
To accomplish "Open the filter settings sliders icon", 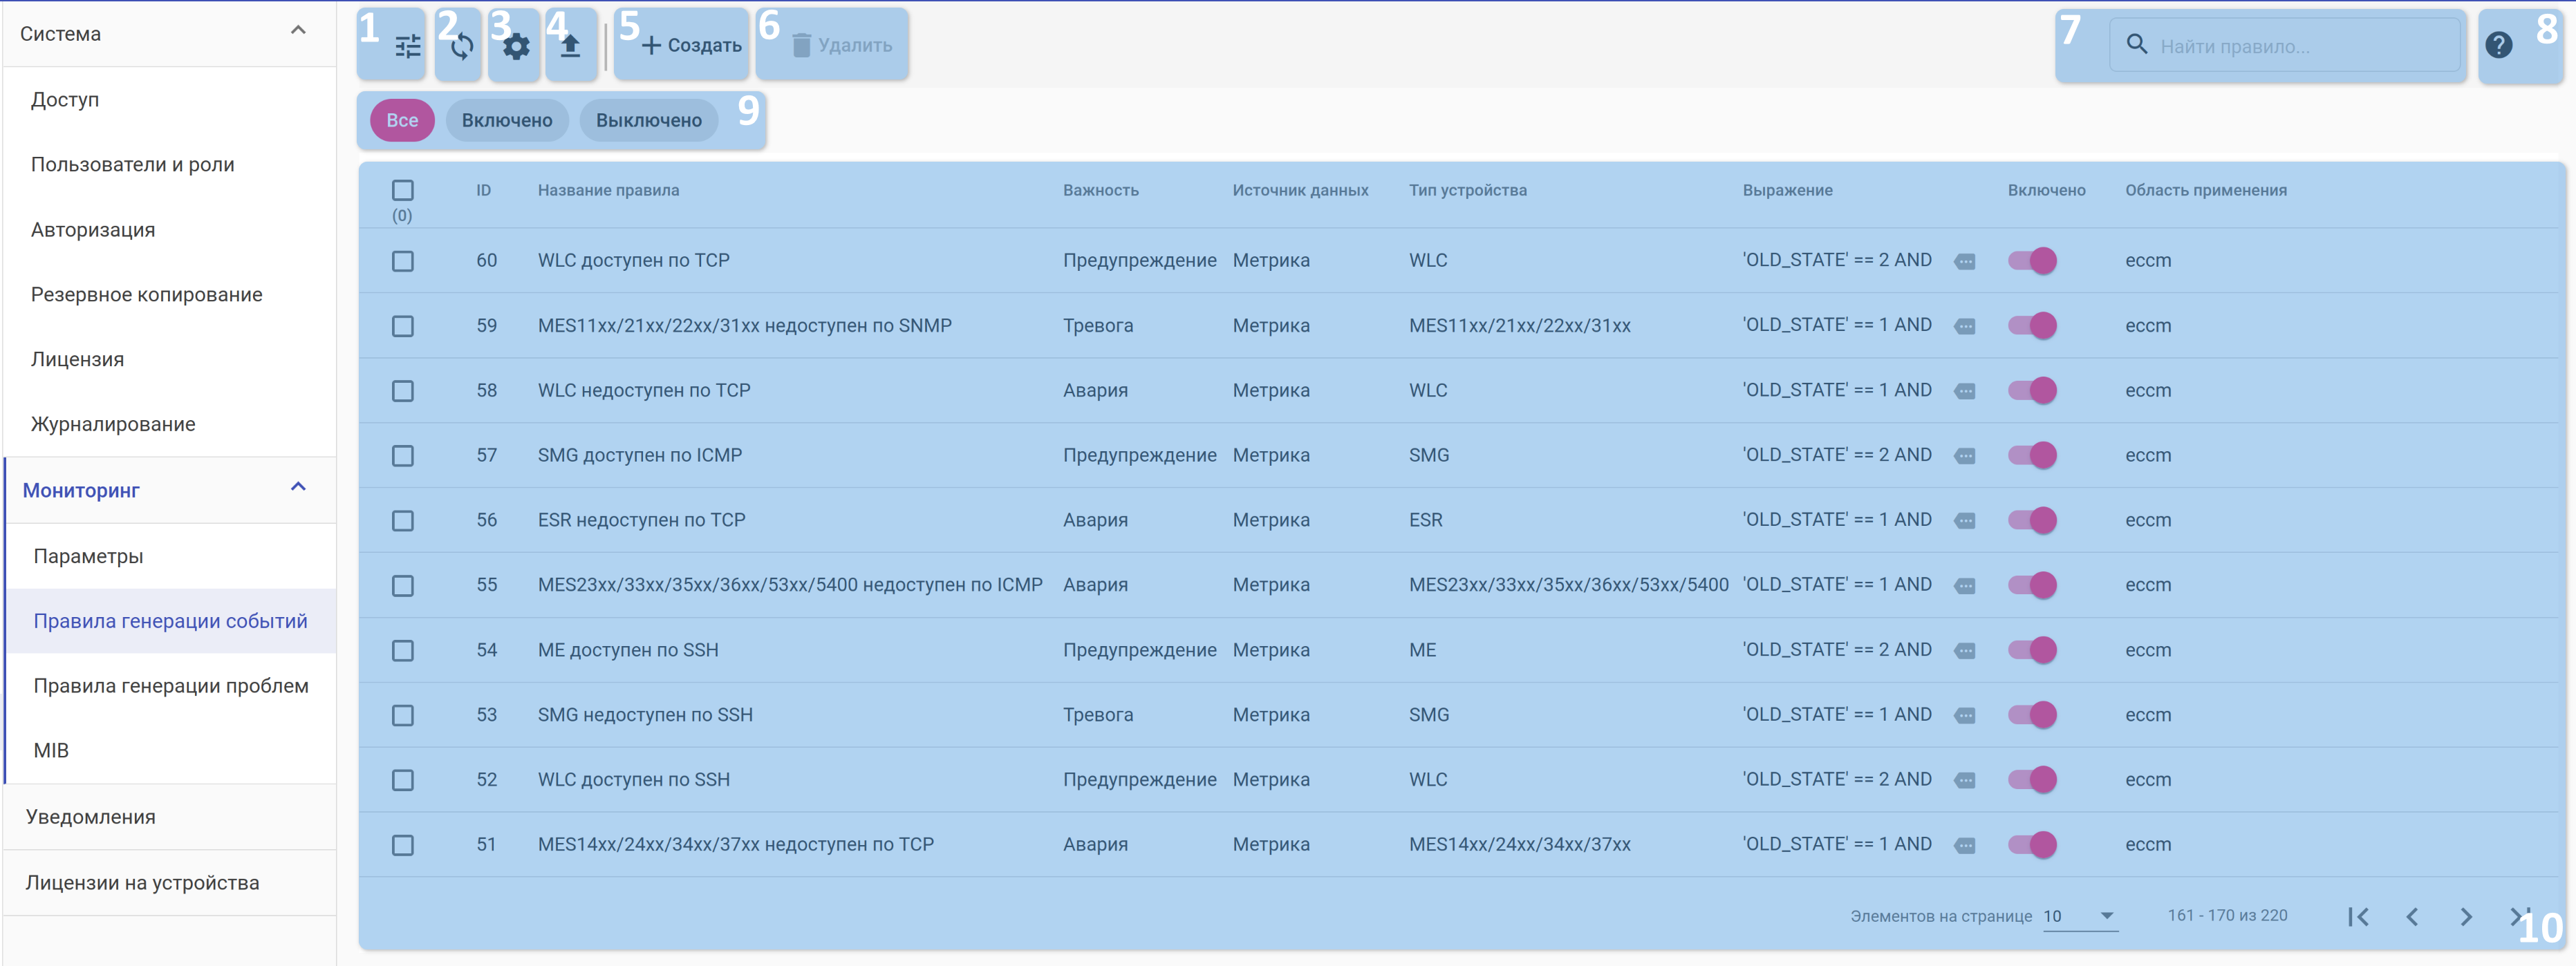I will point(407,46).
